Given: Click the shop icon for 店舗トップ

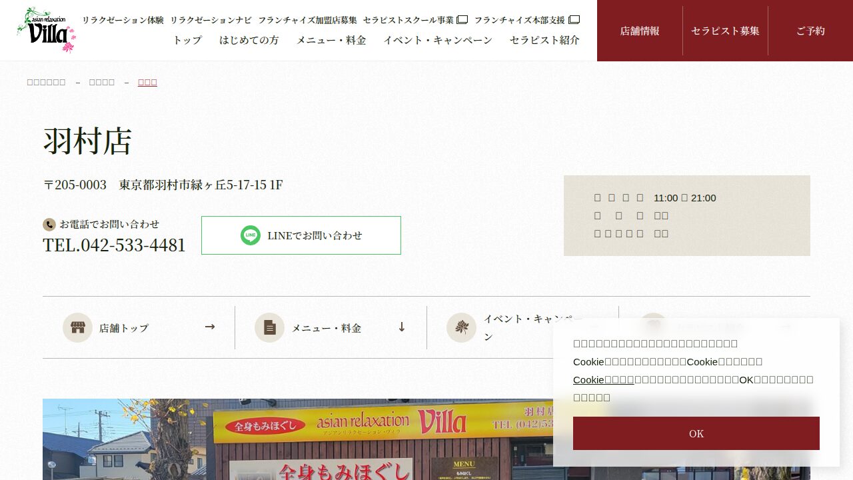Looking at the screenshot, I should click(x=77, y=327).
